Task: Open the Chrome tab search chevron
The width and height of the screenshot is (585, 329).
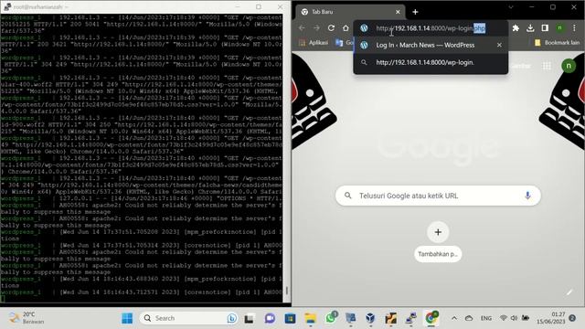Action: (511, 6)
